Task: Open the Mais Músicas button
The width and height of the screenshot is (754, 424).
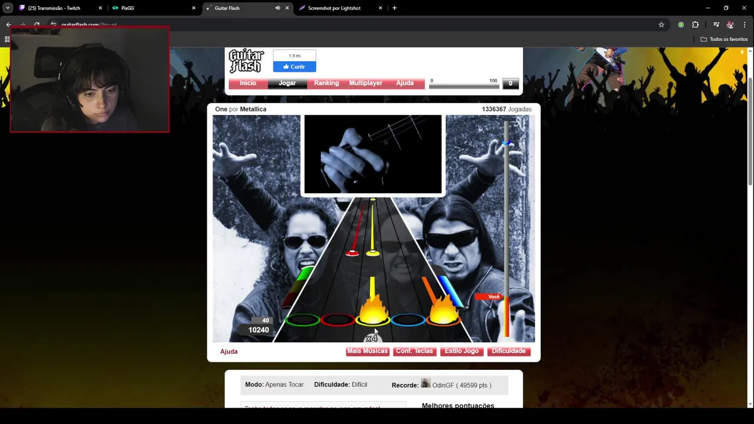Action: tap(368, 351)
